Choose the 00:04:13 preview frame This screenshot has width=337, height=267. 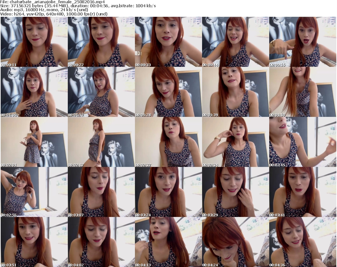[x=168, y=242]
